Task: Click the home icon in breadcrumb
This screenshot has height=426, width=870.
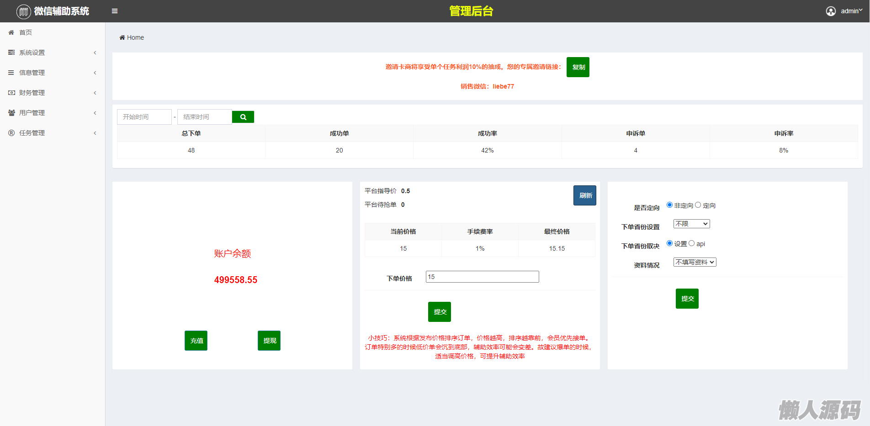Action: [x=122, y=37]
